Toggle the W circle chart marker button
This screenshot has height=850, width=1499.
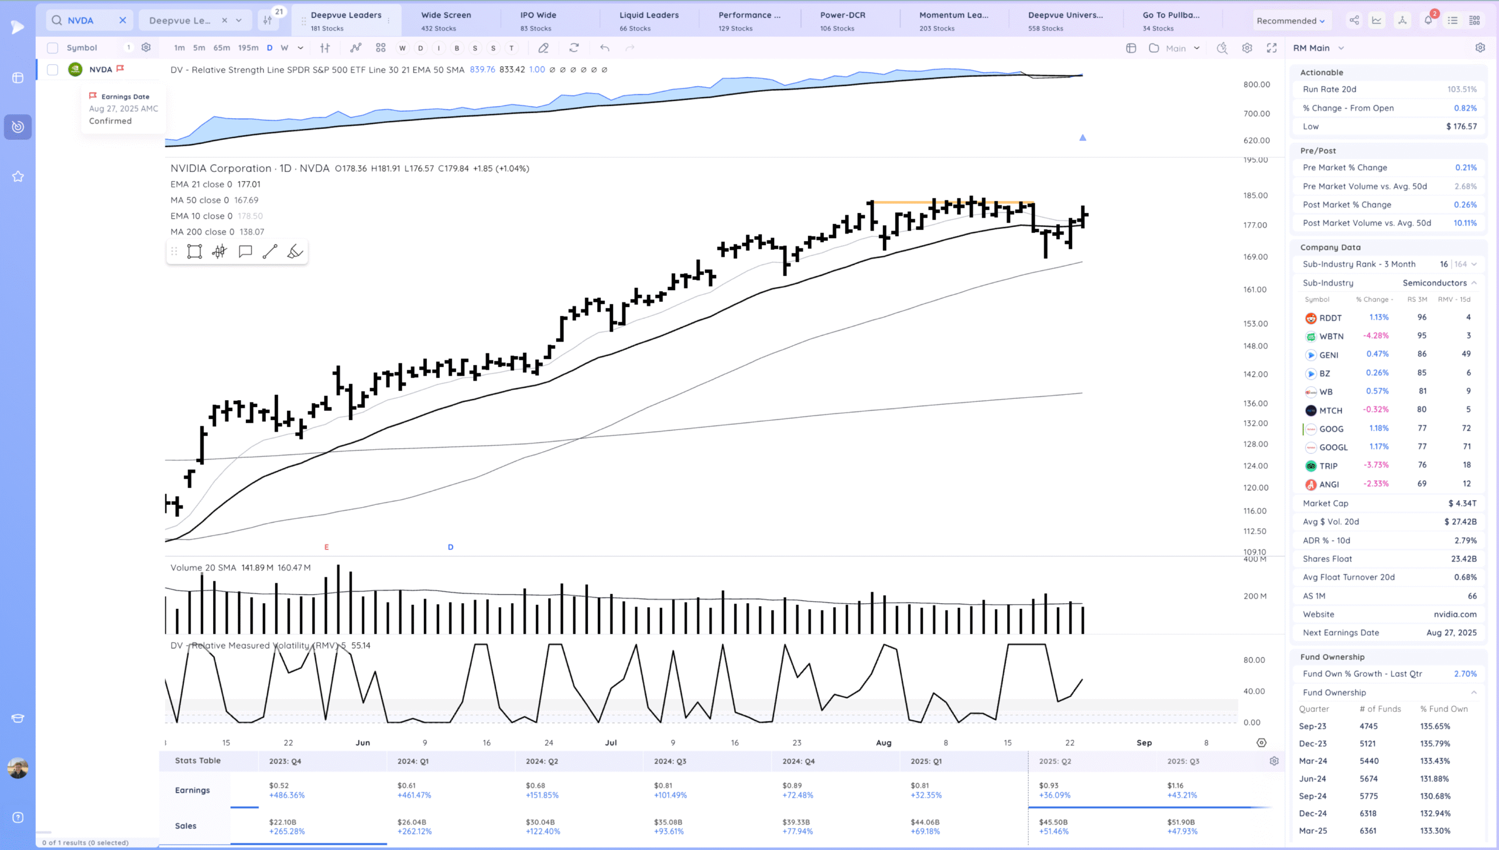[x=402, y=48]
